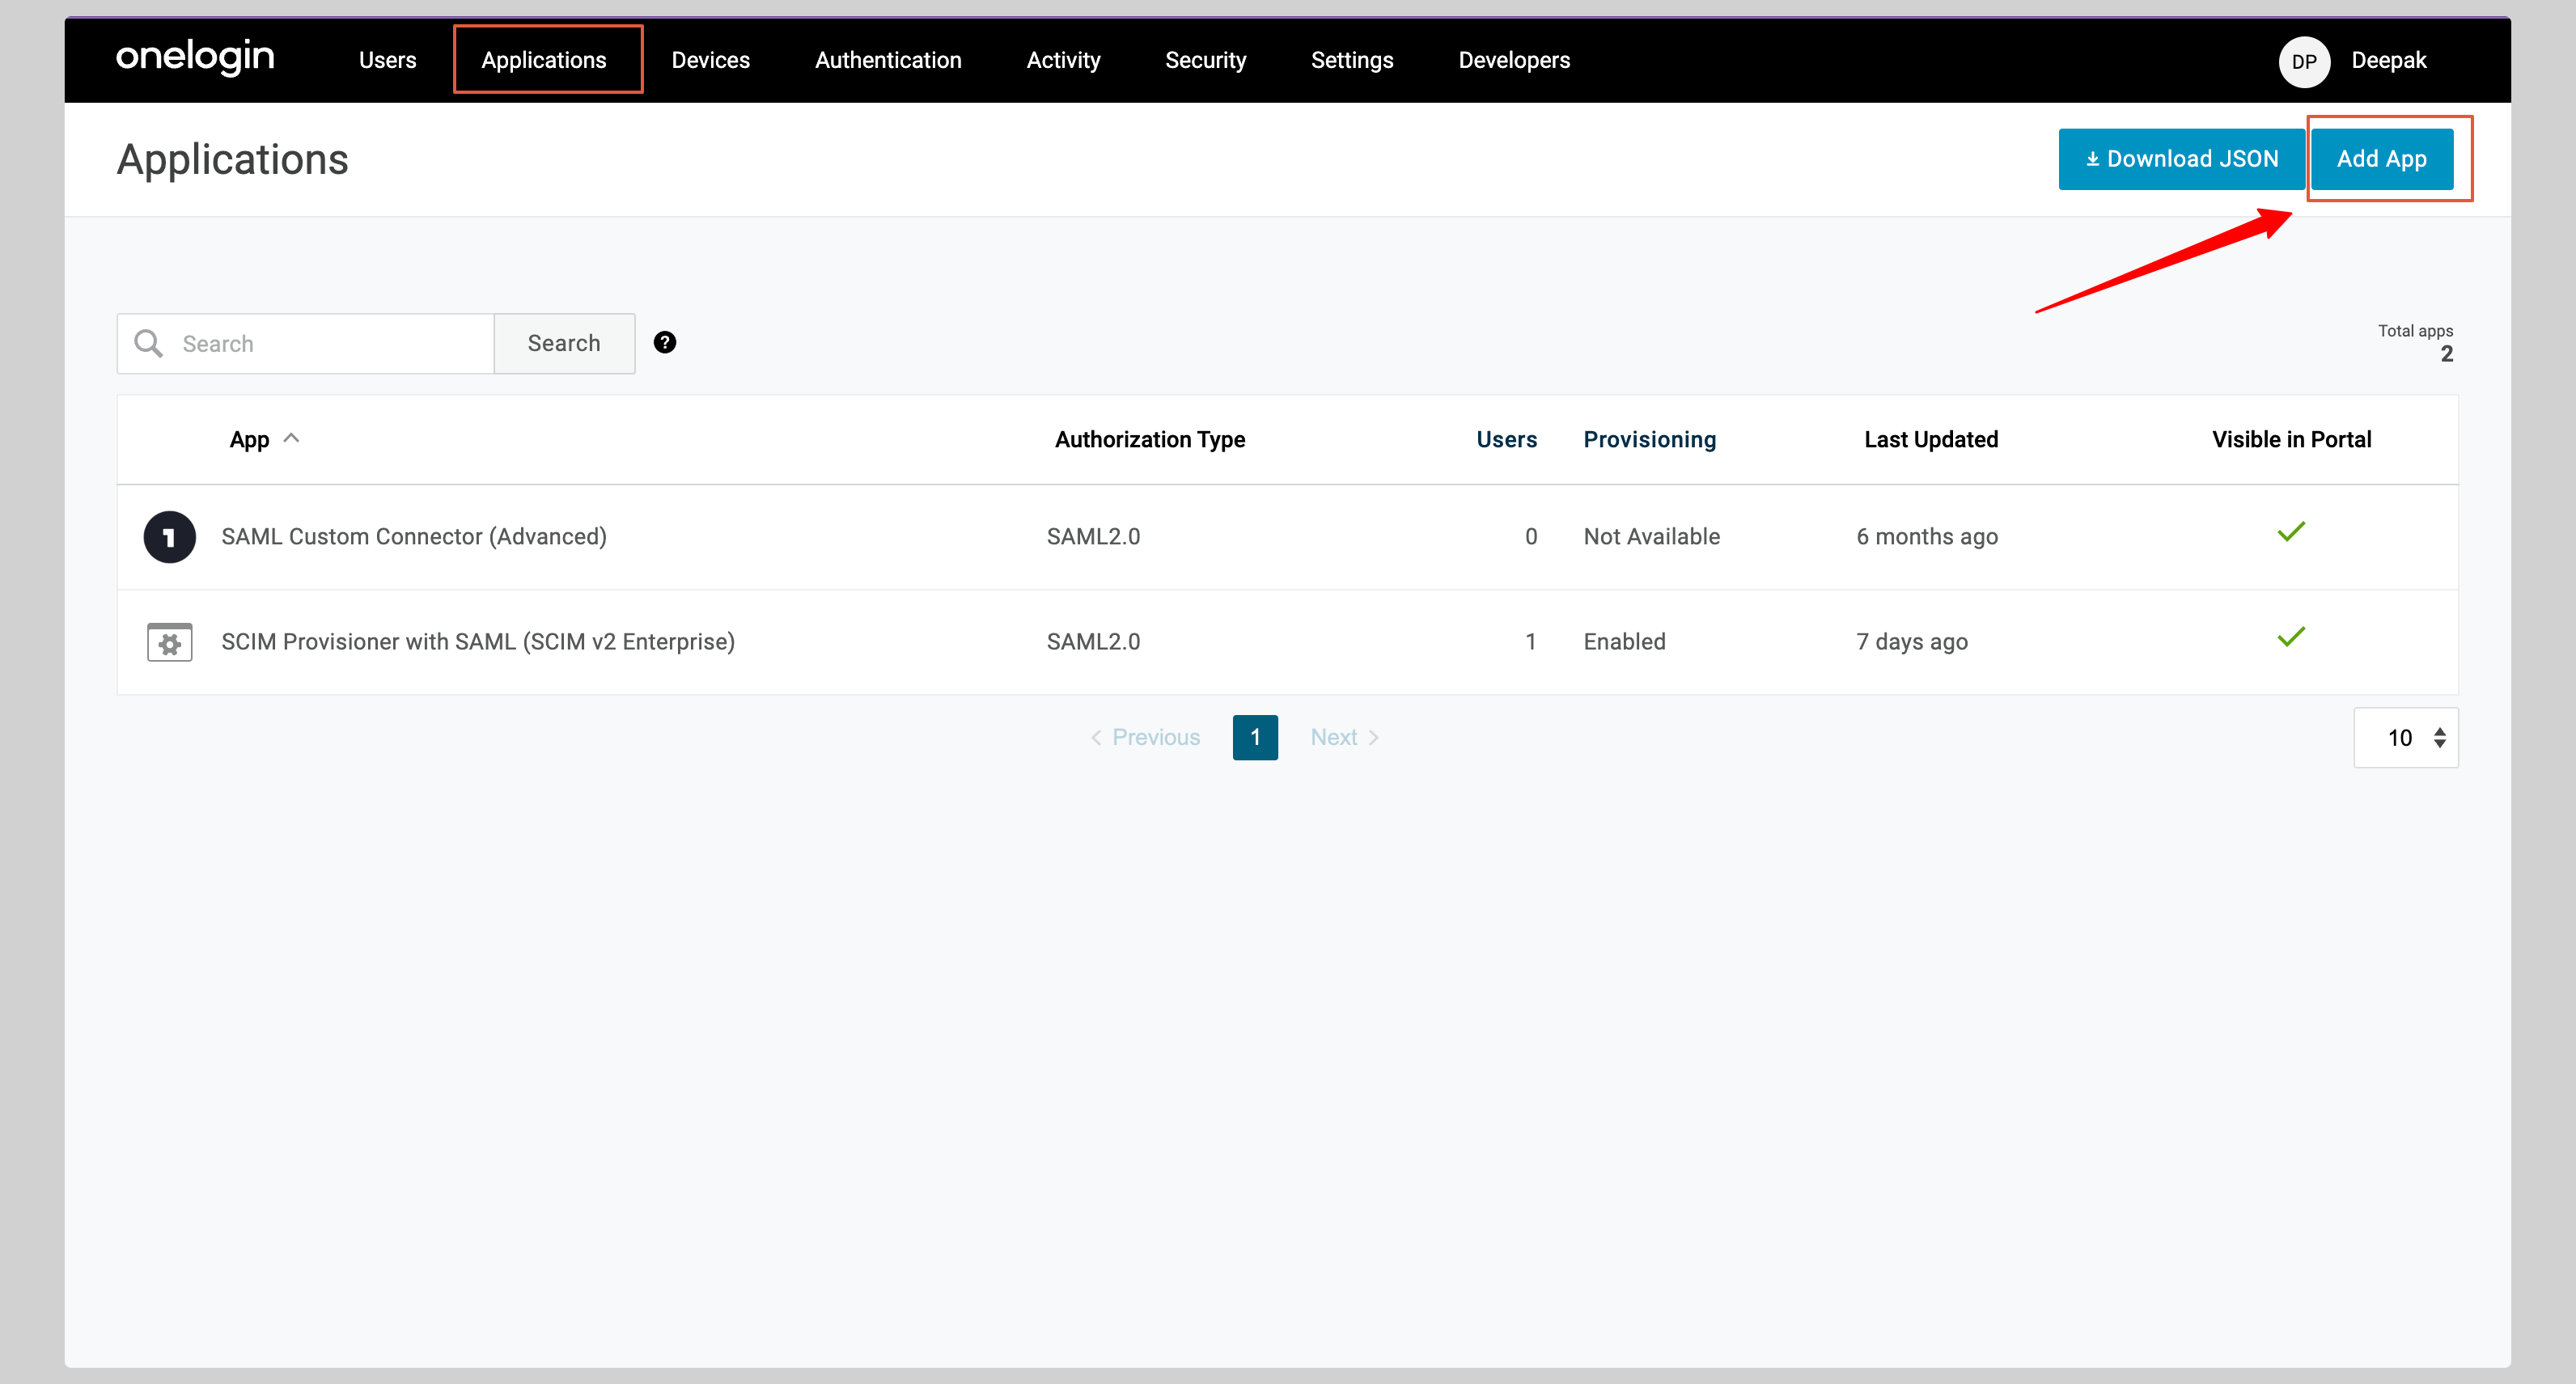Collapse the App column sort arrow

coord(292,437)
